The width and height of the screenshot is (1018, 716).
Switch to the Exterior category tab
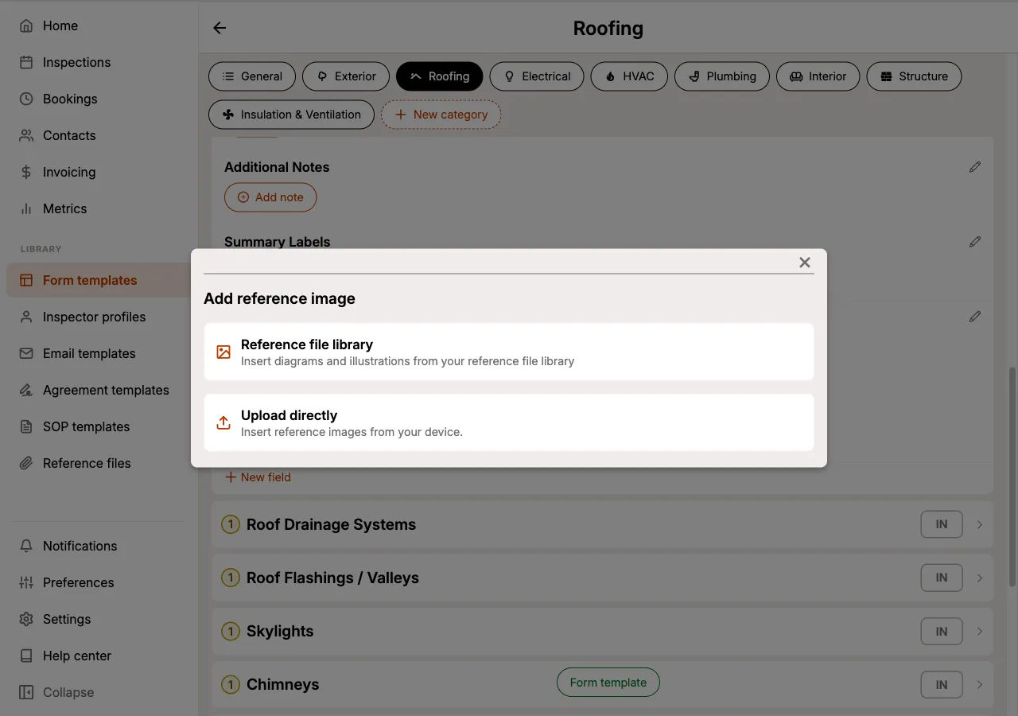(346, 76)
